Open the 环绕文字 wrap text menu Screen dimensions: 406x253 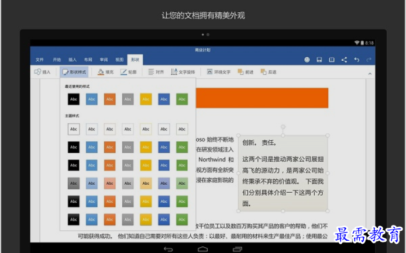tap(219, 72)
